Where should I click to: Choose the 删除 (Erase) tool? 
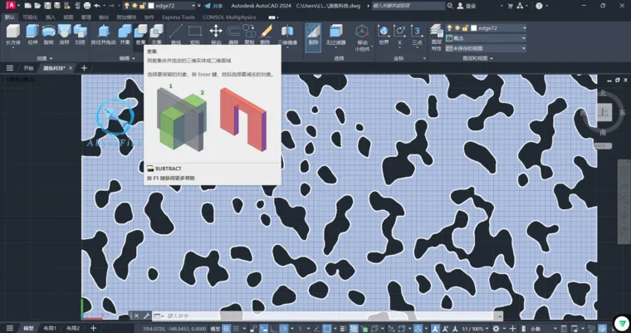(x=265, y=34)
